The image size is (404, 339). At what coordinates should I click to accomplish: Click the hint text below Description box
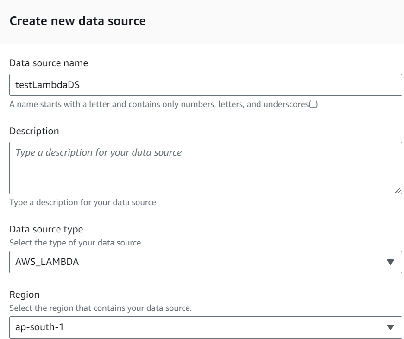(83, 202)
